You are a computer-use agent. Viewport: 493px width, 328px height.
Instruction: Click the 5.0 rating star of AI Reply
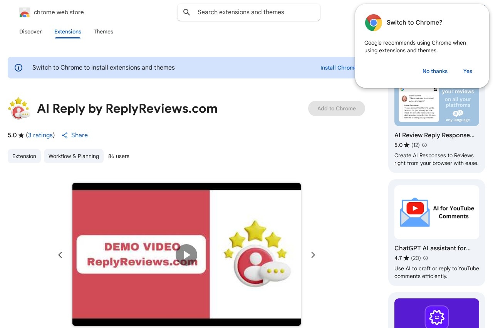[21, 135]
